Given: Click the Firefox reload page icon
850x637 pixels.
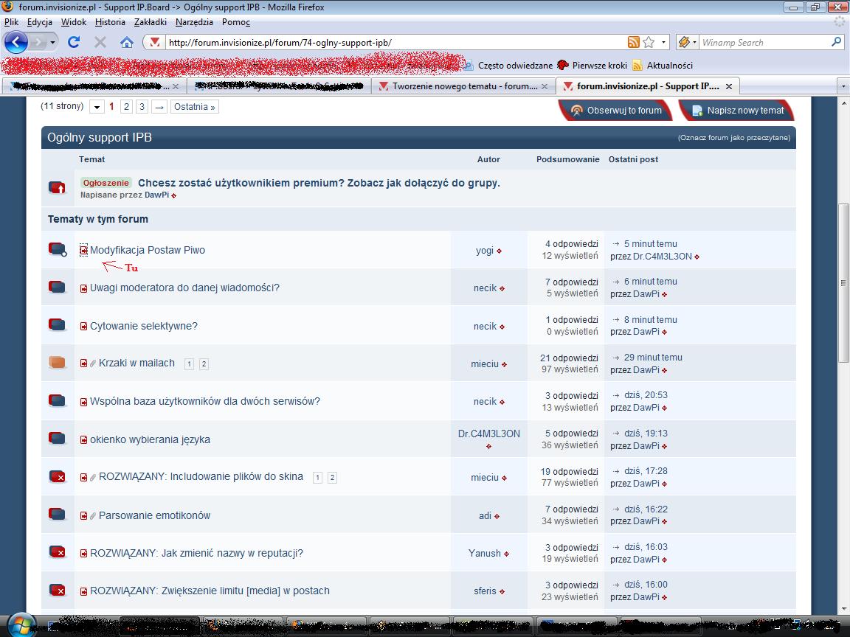Looking at the screenshot, I should tap(74, 42).
